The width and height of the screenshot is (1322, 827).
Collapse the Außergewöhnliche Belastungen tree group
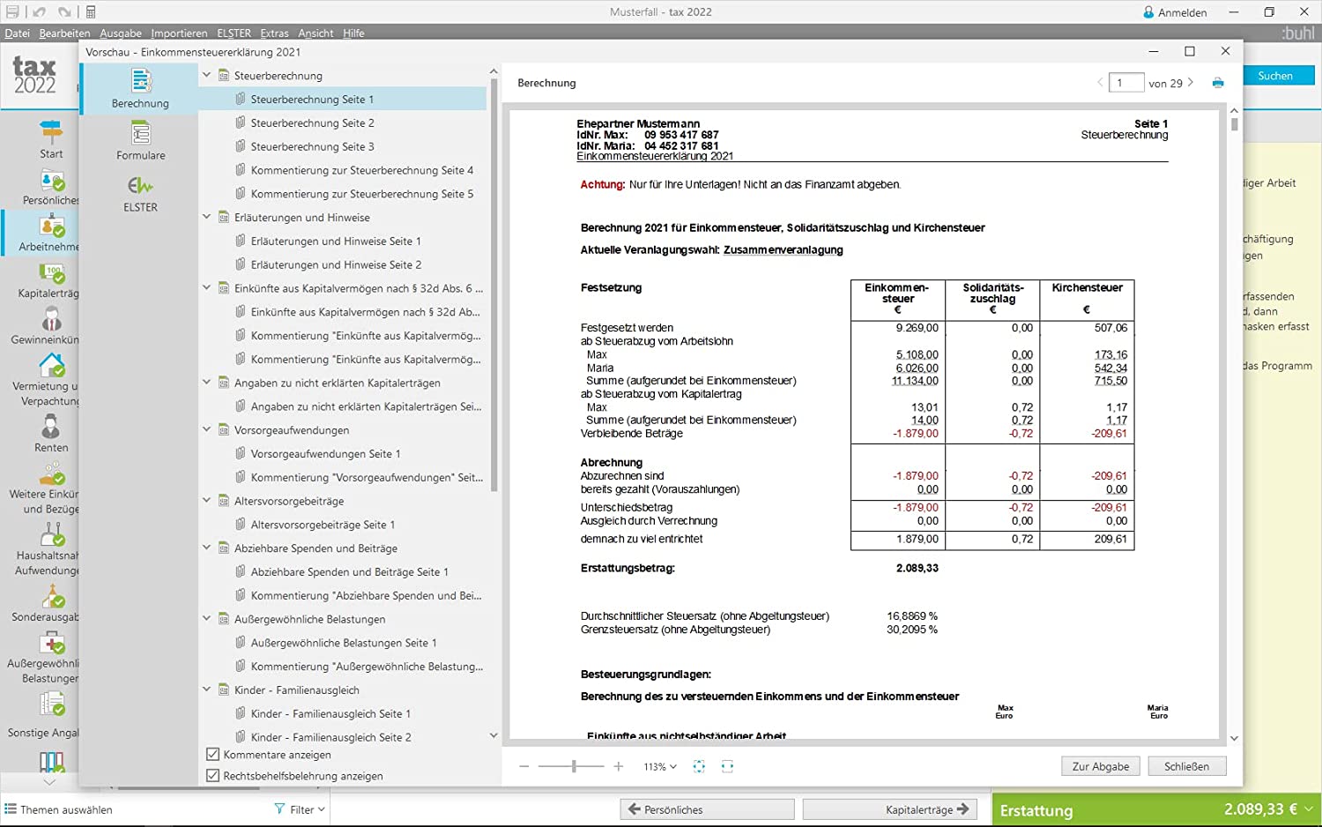(x=206, y=618)
